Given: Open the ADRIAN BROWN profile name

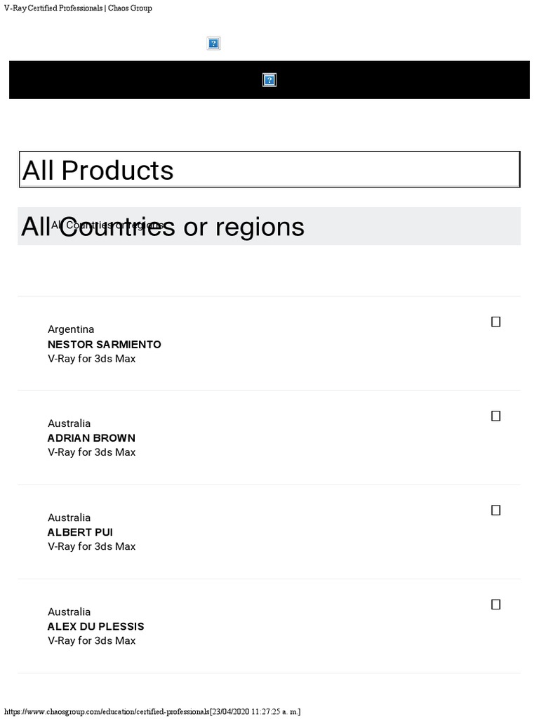Looking at the screenshot, I should click(x=91, y=438).
